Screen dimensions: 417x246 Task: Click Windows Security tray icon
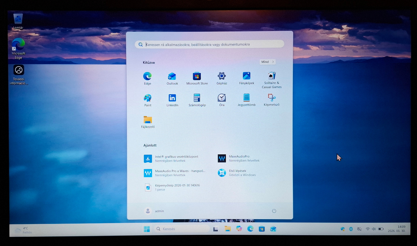point(343,229)
